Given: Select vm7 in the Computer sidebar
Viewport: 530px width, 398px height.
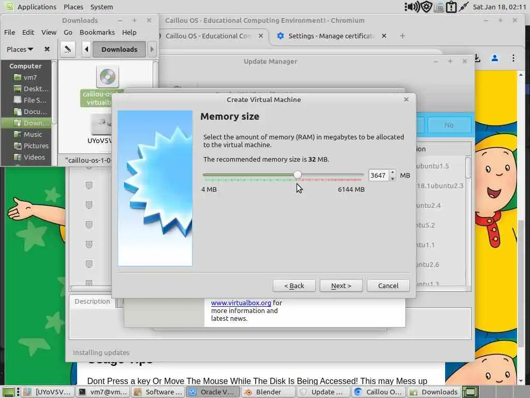Looking at the screenshot, I should [x=26, y=78].
